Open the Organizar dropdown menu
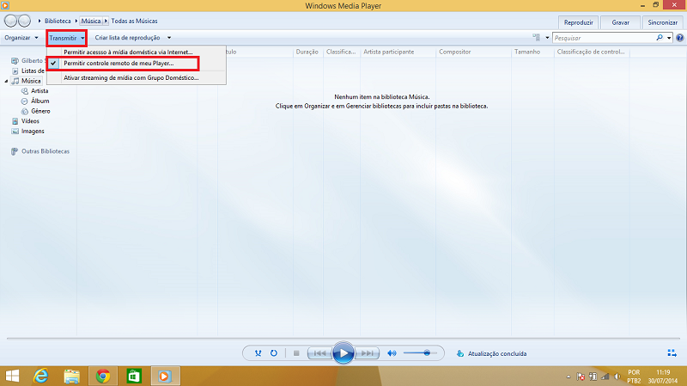This screenshot has height=386, width=687. click(x=21, y=38)
